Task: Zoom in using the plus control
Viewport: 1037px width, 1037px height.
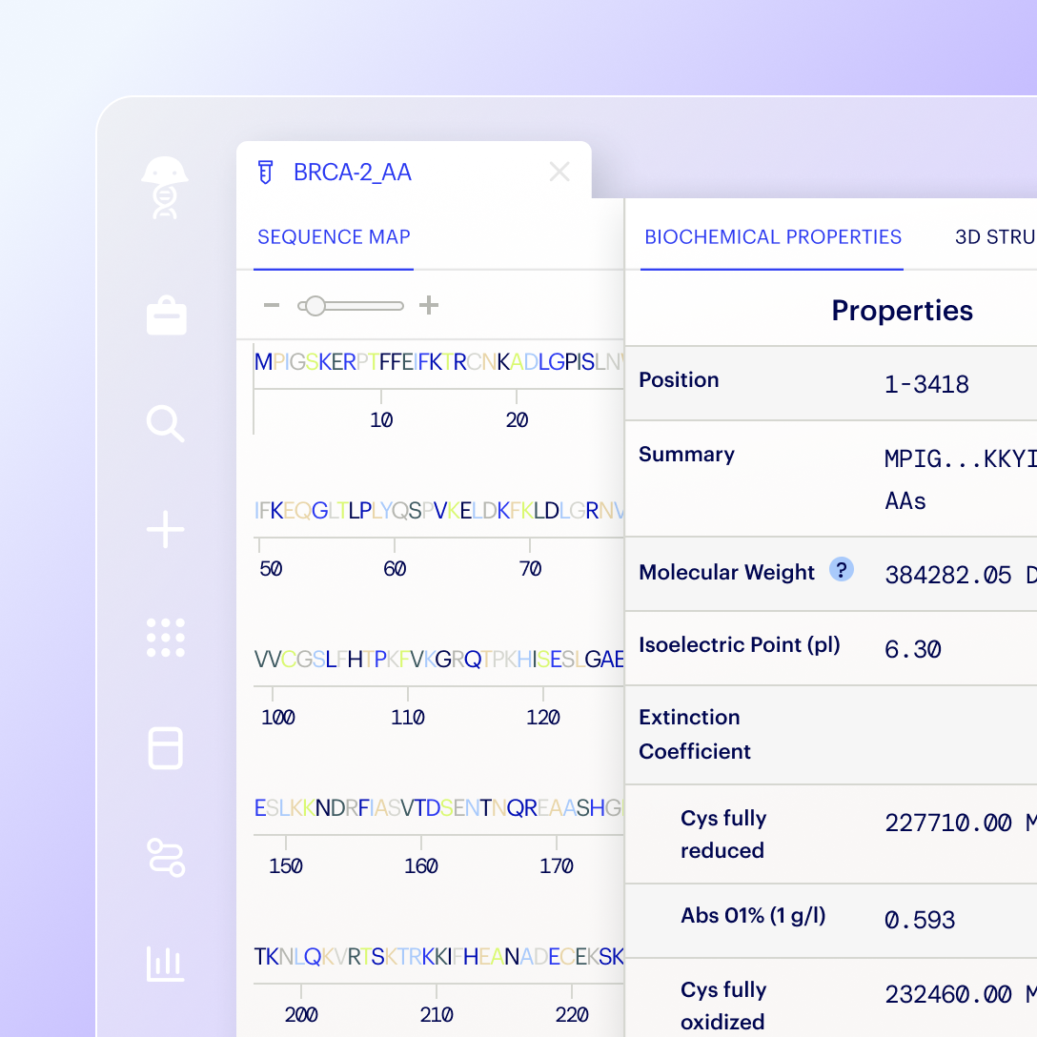Action: [x=428, y=305]
